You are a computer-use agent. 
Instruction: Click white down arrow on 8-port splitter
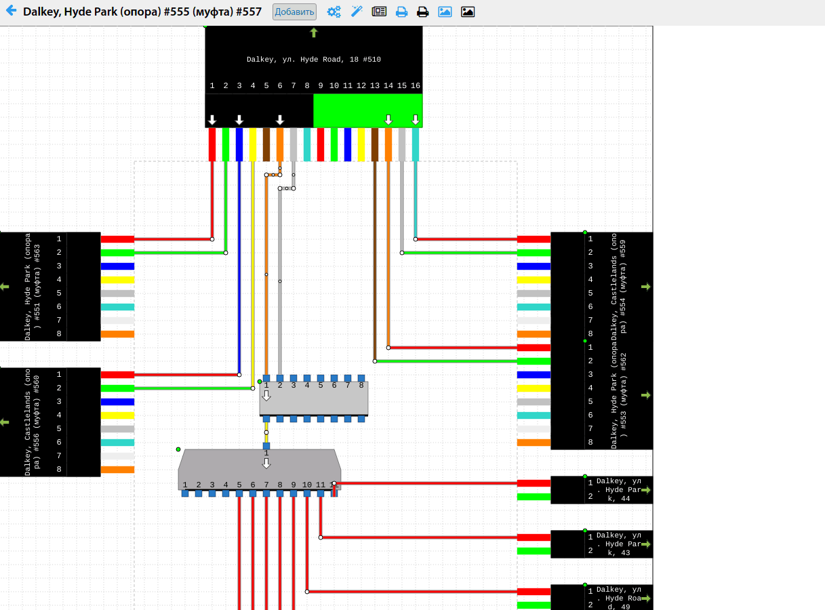pyautogui.click(x=266, y=395)
